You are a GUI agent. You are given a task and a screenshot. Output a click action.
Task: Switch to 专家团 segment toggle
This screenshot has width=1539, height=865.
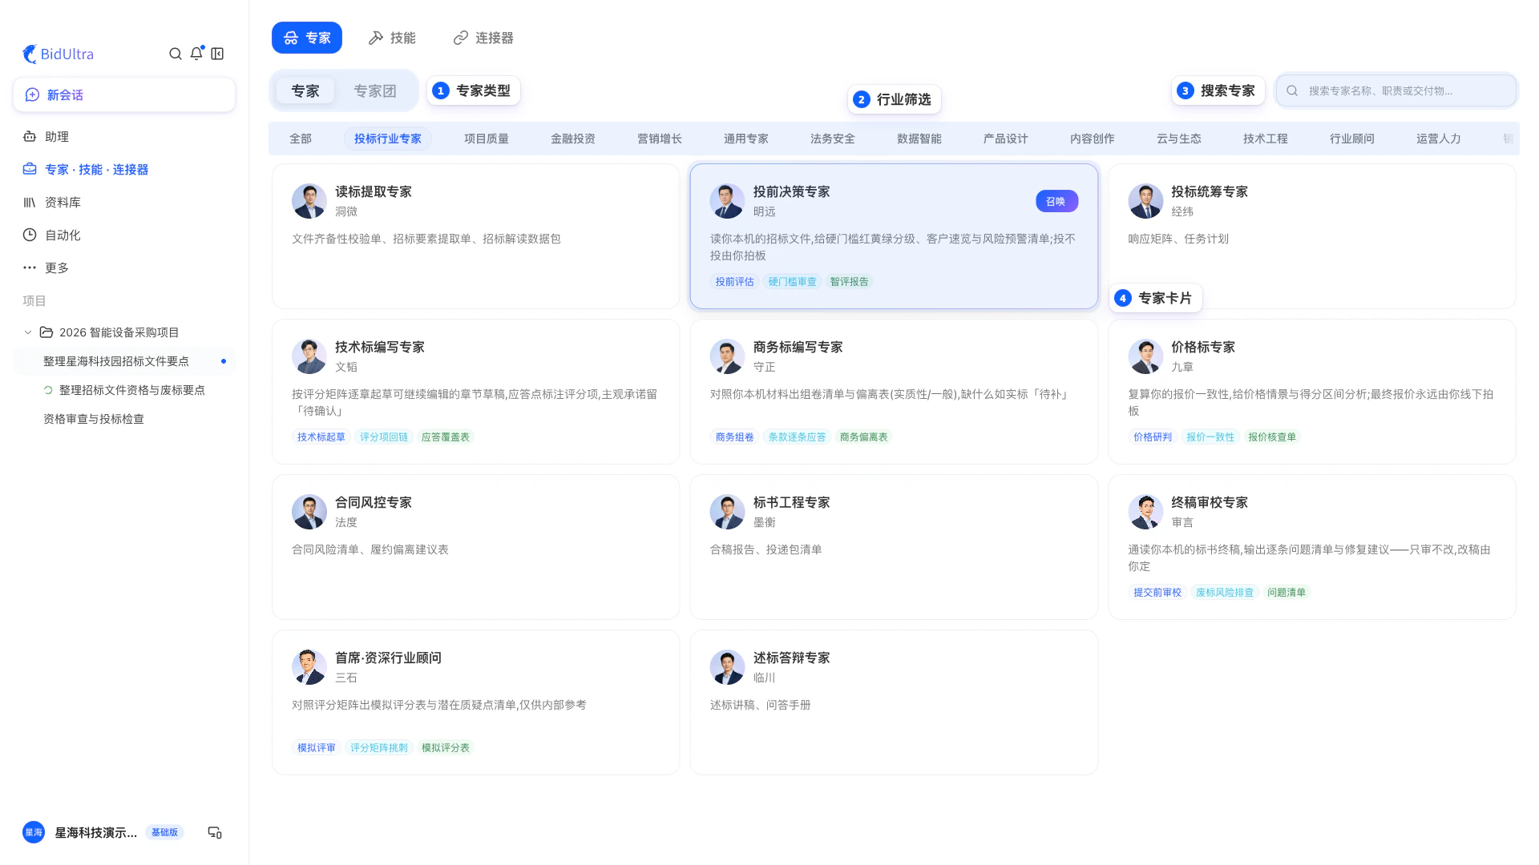375,91
